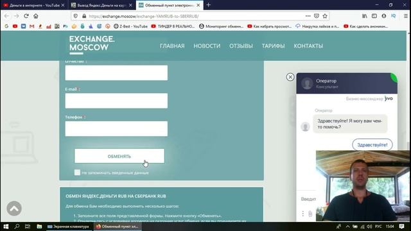The height and width of the screenshot is (231, 411).
Task: Click the Отчество input field
Action: pyautogui.click(x=116, y=73)
